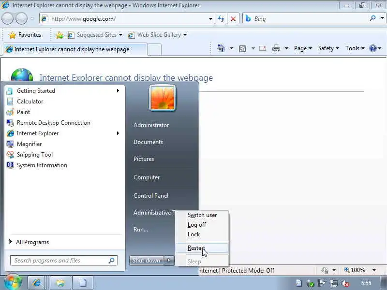Image resolution: width=387 pixels, height=290 pixels.
Task: Expand the address bar URL history dropdown
Action: [x=210, y=19]
